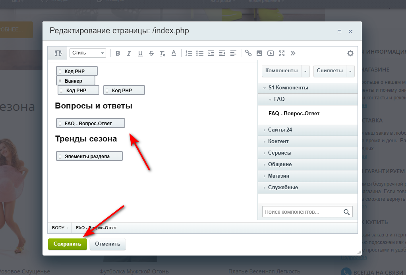
Task: Insert video using the toolbar icon
Action: (271, 53)
